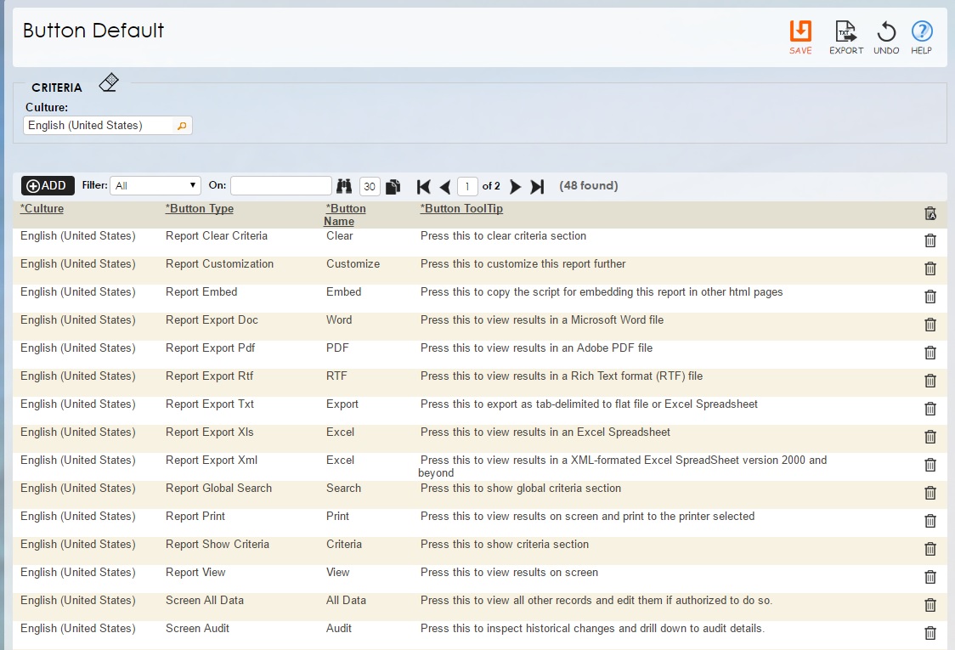Sort by the Button Name column header

[345, 215]
